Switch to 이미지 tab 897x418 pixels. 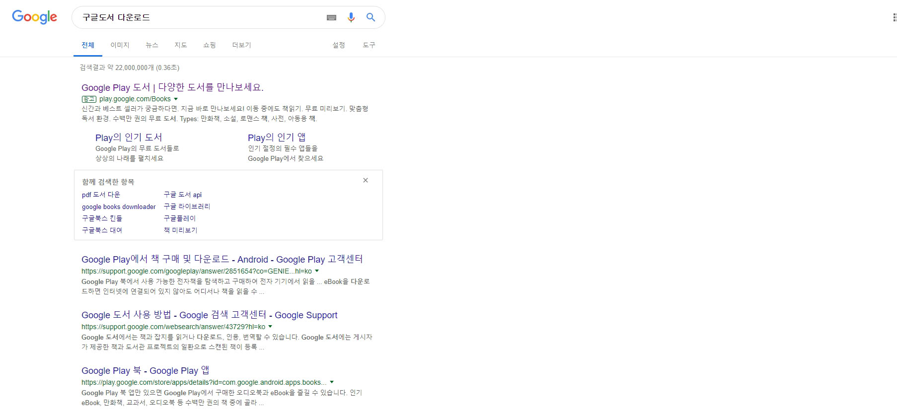pos(120,45)
